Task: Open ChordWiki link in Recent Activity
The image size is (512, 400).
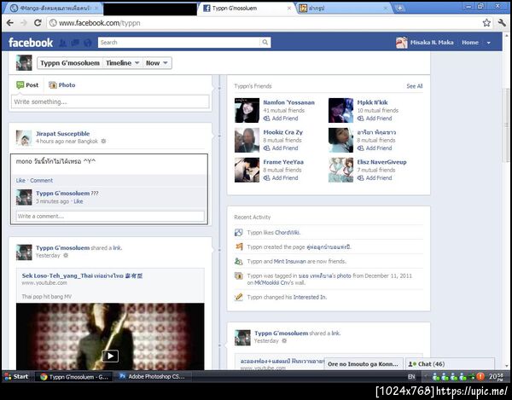Action: coord(287,233)
